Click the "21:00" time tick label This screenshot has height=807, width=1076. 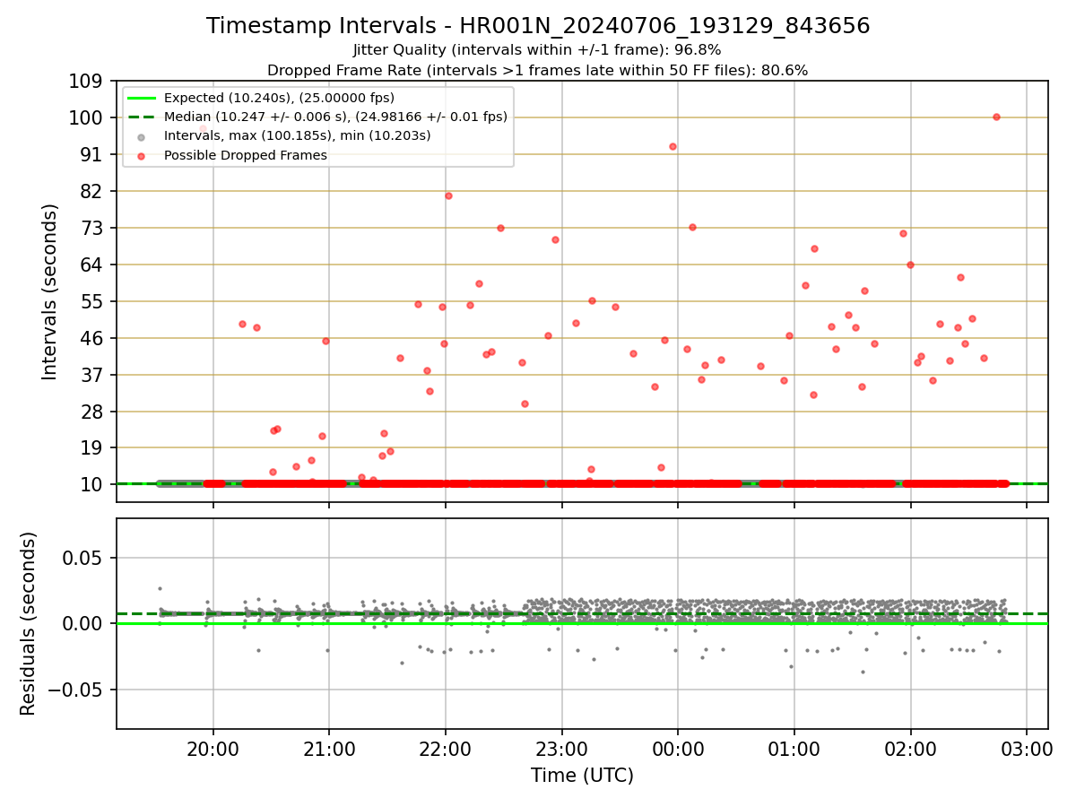pyautogui.click(x=329, y=750)
